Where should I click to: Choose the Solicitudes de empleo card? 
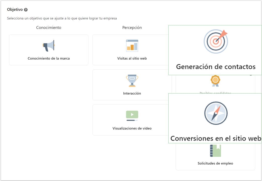click(215, 156)
